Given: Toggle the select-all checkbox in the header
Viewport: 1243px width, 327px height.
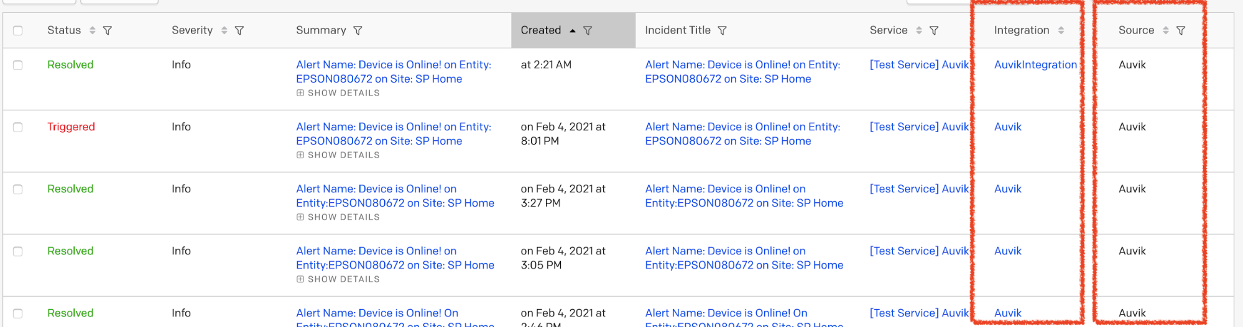Looking at the screenshot, I should [x=18, y=30].
